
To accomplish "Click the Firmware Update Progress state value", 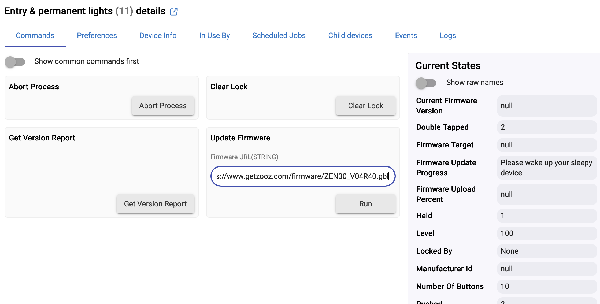I will pyautogui.click(x=546, y=168).
